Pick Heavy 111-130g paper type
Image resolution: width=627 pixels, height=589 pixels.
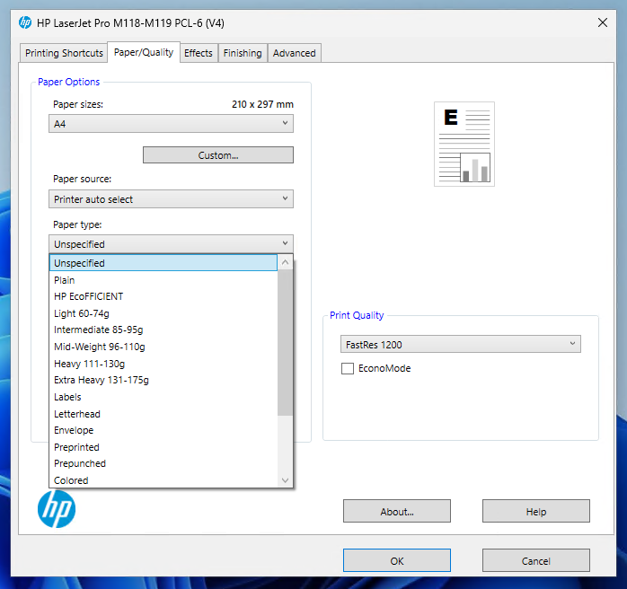163,364
